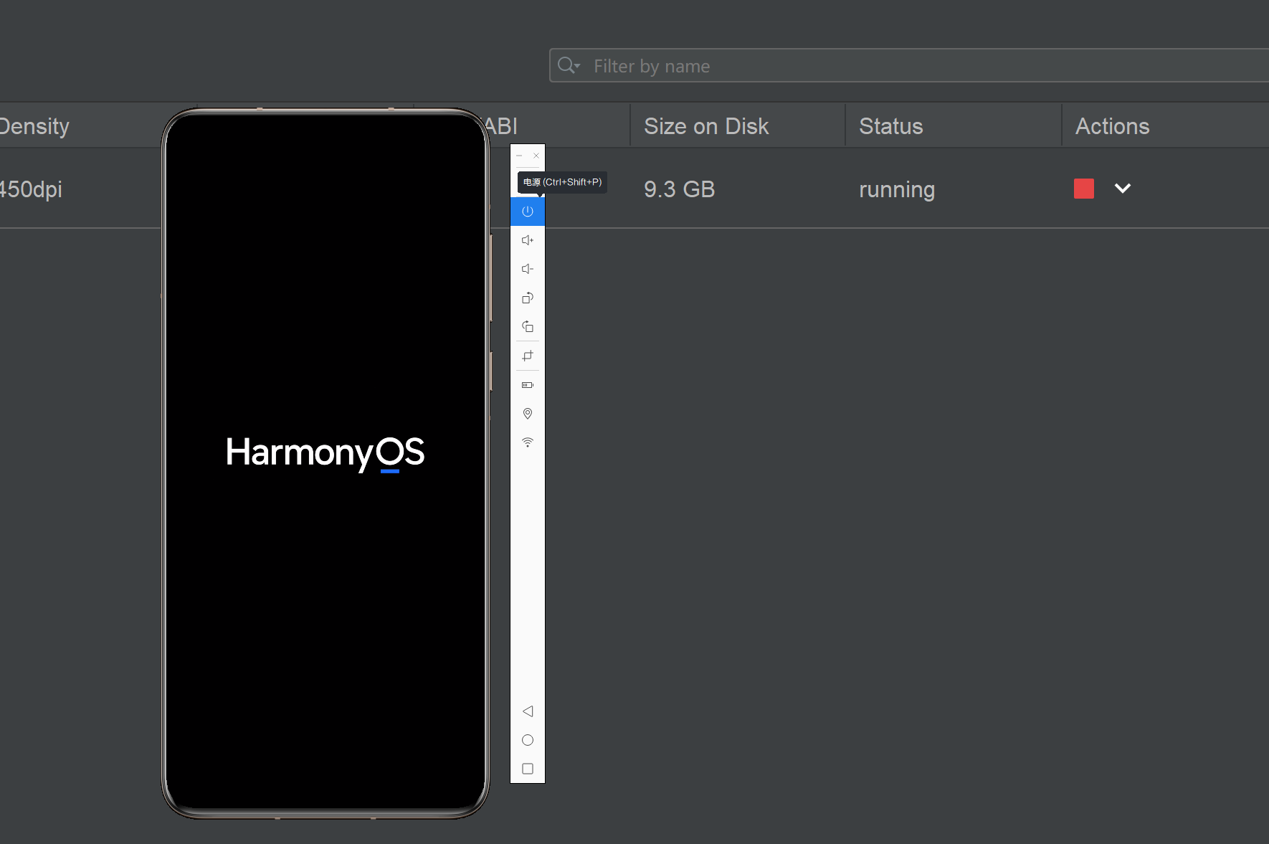Stop the running device with red square
Image resolution: width=1269 pixels, height=844 pixels.
click(1084, 189)
